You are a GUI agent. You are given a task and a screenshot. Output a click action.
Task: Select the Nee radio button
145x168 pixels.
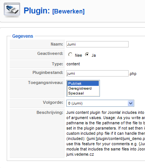70,55
